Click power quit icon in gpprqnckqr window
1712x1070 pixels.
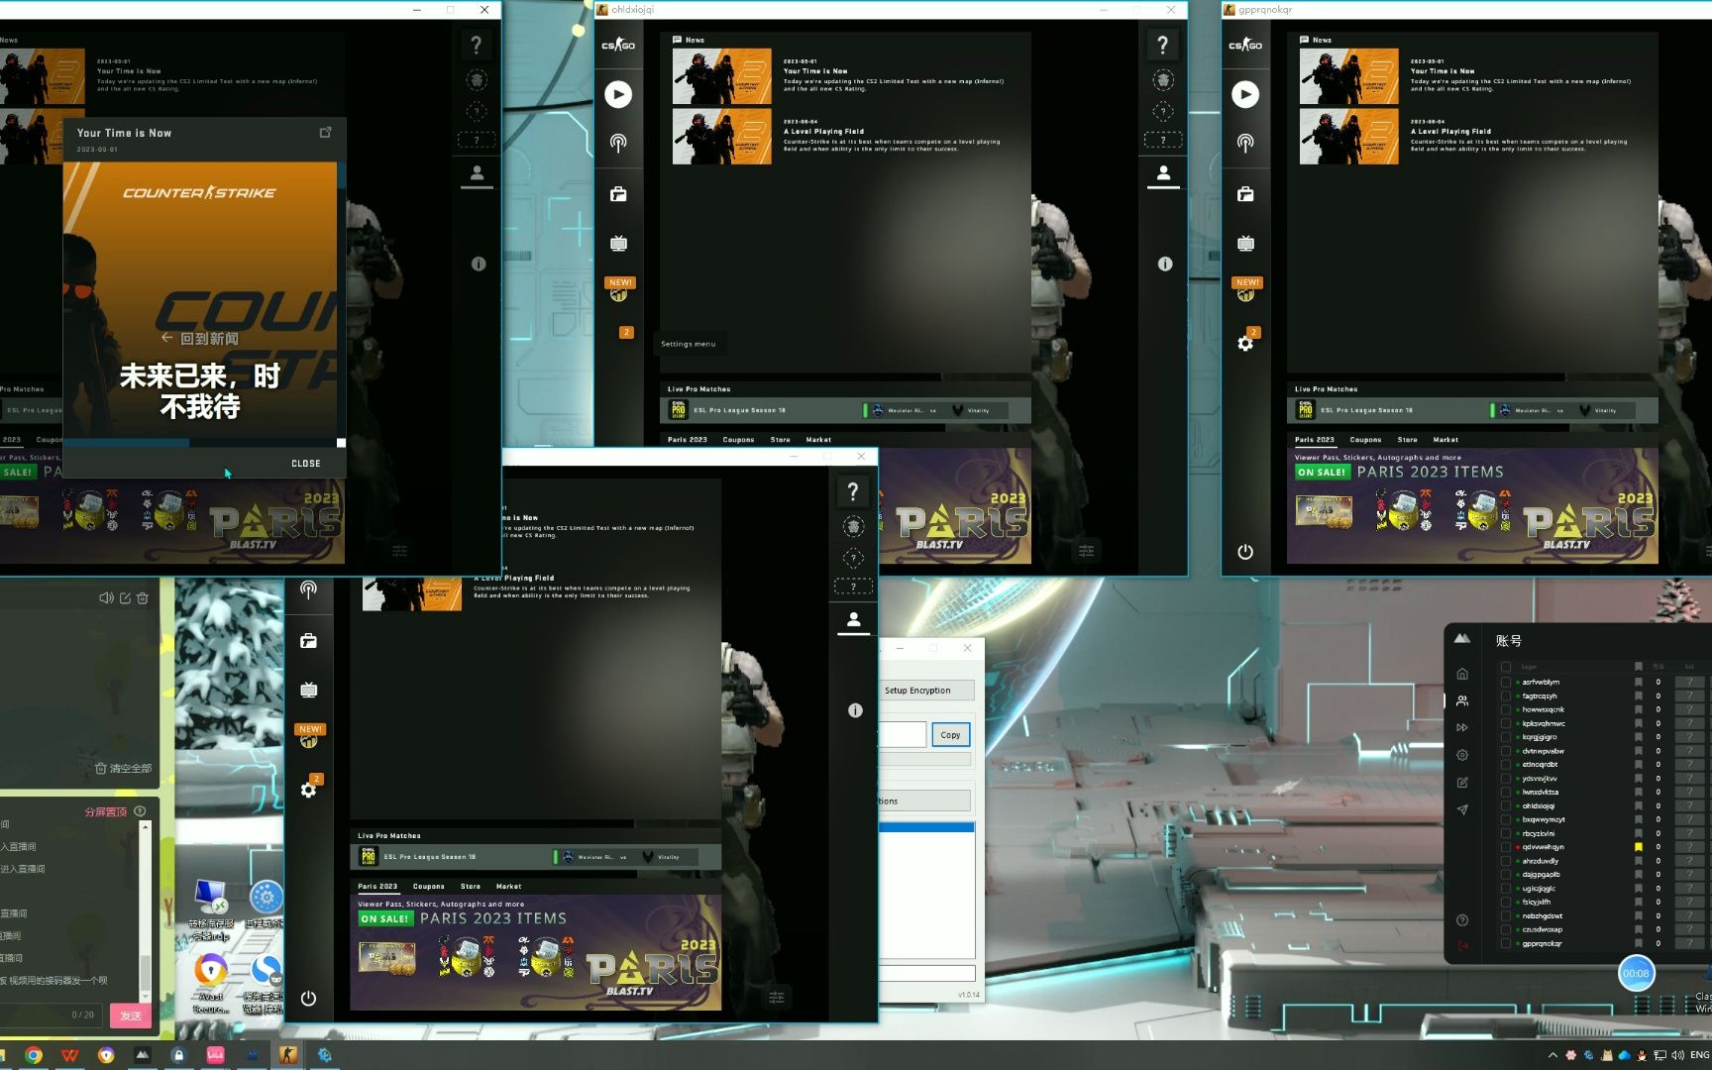[x=1245, y=552]
